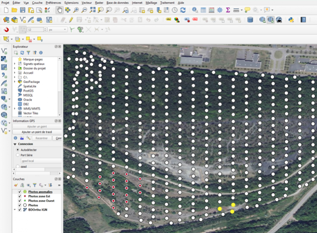The image size is (317, 233).
Task: Toggle visibility of the Photos layer
Action: click(20, 205)
